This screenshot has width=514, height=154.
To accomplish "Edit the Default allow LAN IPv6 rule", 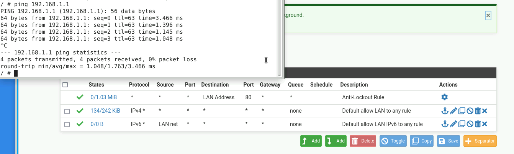I will click(453, 124).
